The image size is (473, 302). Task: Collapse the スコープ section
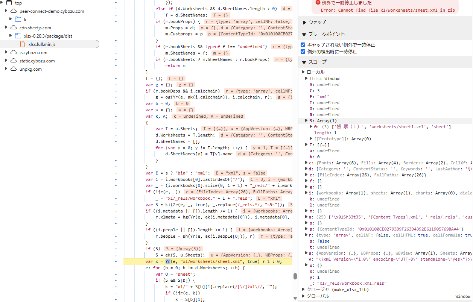point(304,62)
